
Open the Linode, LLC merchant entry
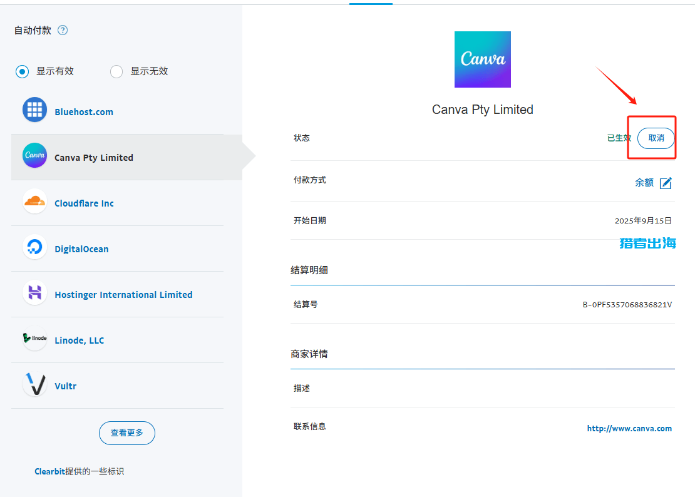(80, 340)
